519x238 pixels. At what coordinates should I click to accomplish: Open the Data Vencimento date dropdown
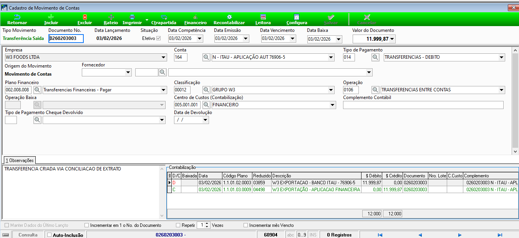click(293, 38)
